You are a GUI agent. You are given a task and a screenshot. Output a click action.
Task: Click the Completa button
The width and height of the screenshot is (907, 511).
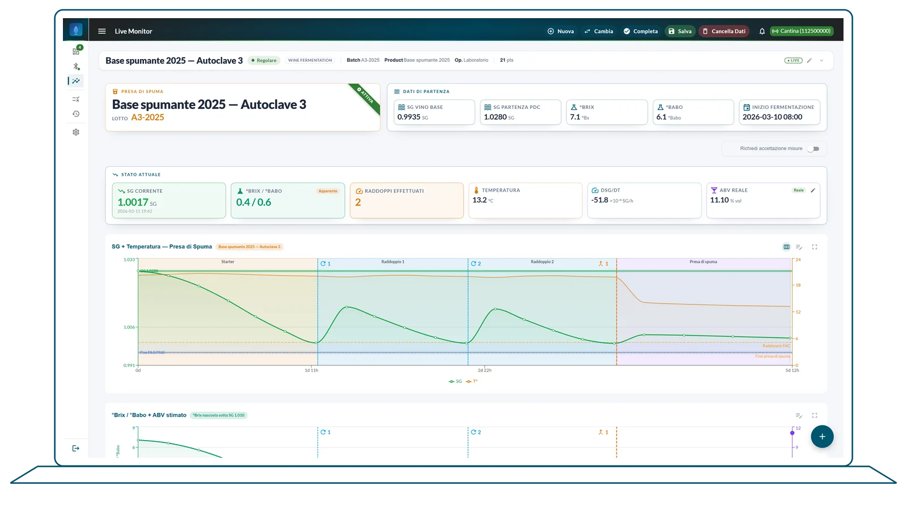click(x=641, y=31)
